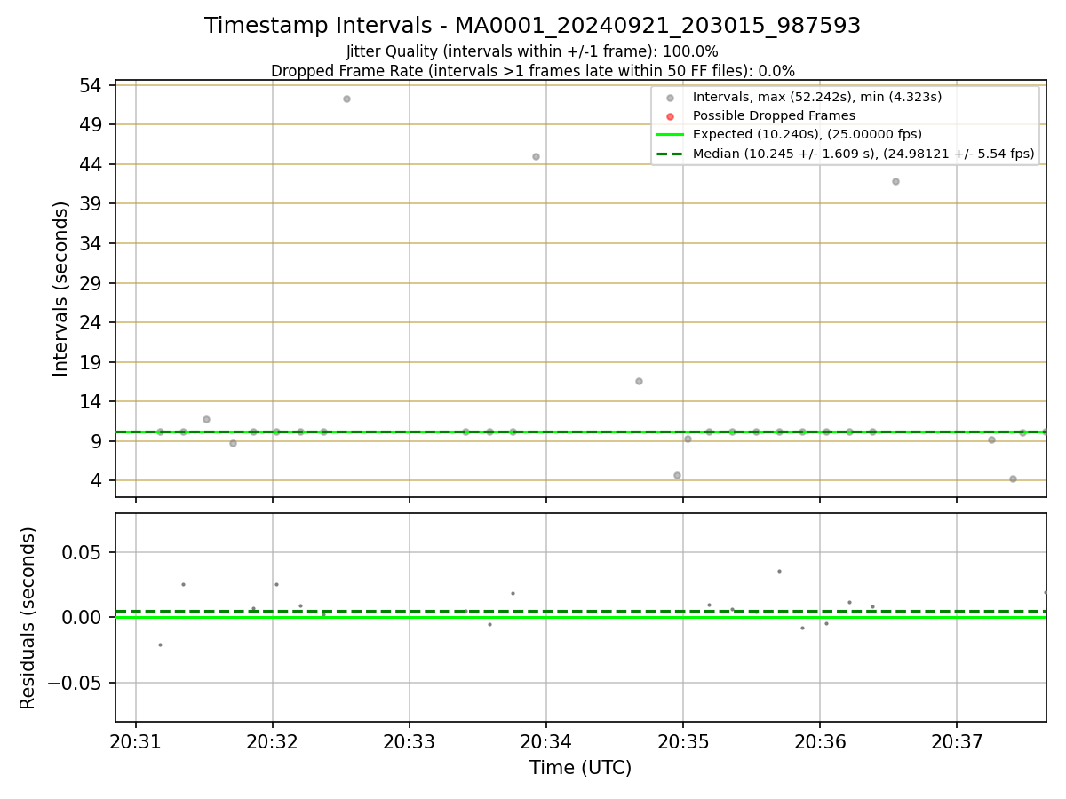Click the lowest interval point after 20:37

(1013, 479)
